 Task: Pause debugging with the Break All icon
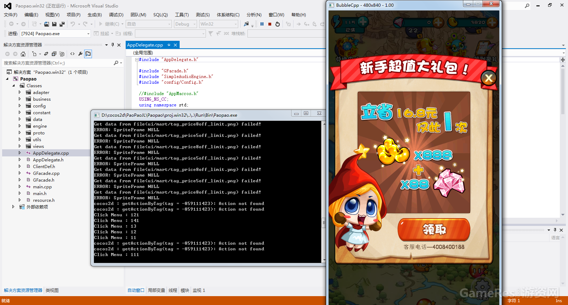pyautogui.click(x=262, y=24)
